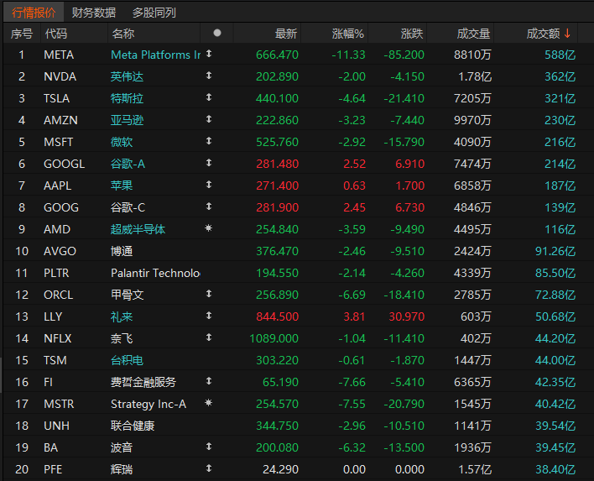Sort by 名称 column header
Screen dimensions: 594x481
(x=122, y=34)
